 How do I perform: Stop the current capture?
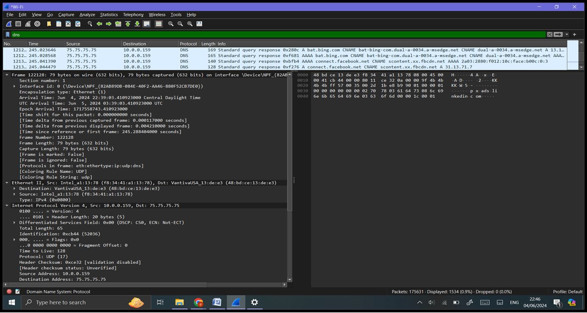coord(18,24)
